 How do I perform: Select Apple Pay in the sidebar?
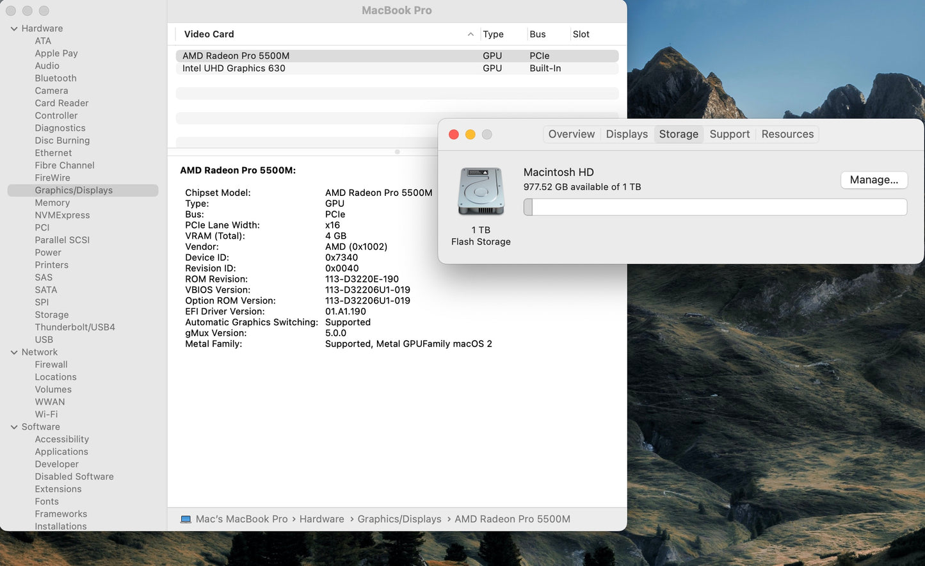click(56, 54)
